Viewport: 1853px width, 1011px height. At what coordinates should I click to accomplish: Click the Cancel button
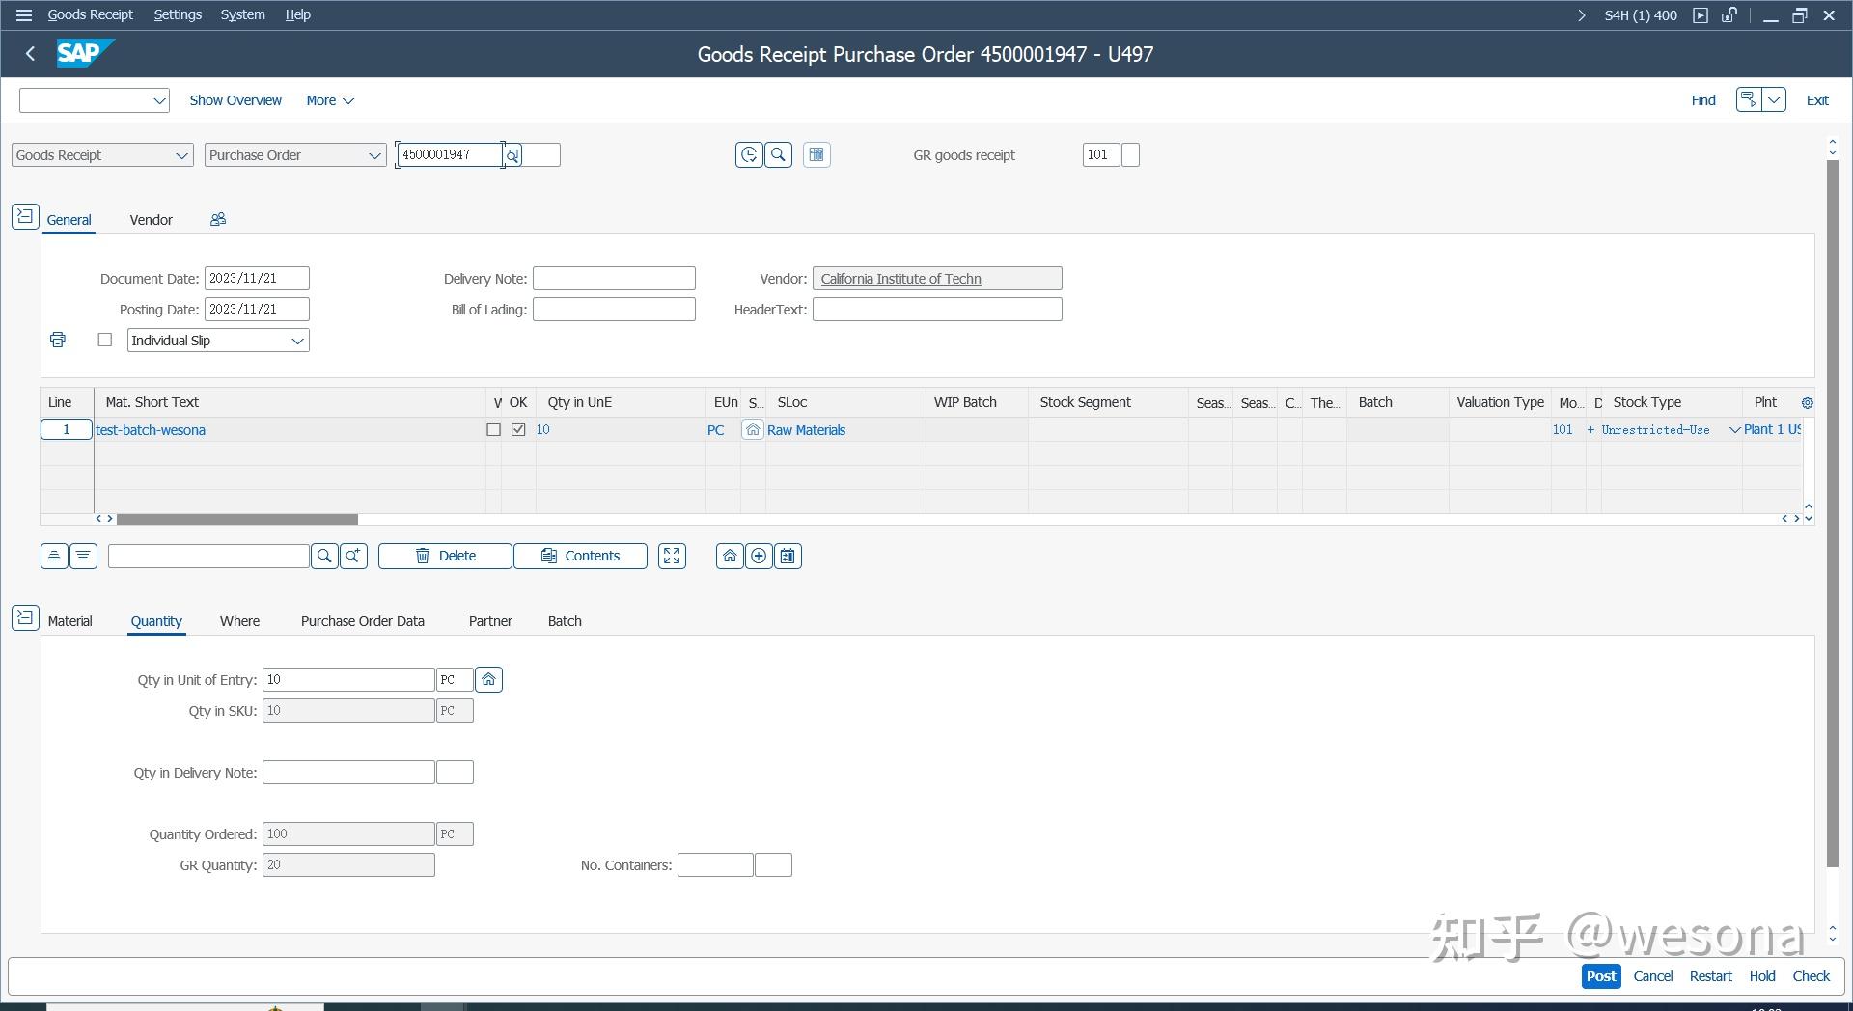tap(1653, 976)
